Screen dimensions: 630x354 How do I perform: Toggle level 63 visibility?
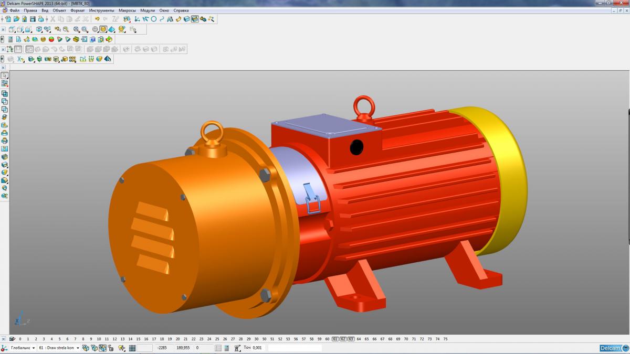click(351, 339)
